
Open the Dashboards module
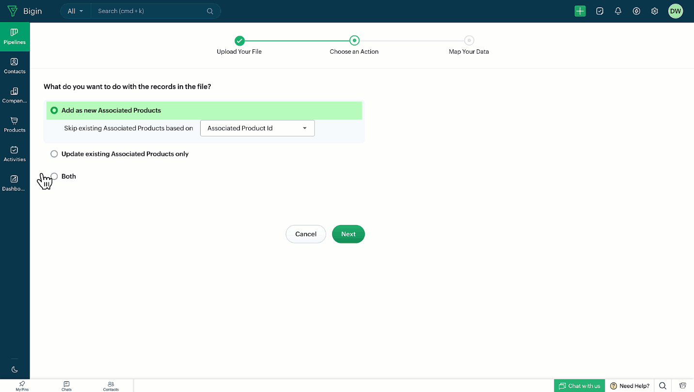click(15, 183)
